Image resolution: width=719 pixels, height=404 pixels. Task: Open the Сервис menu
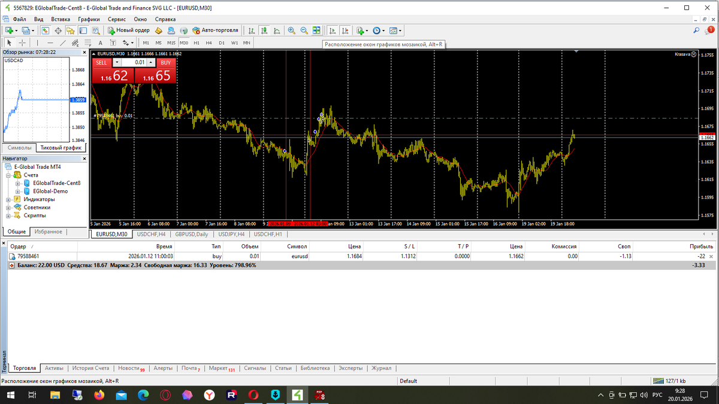[x=117, y=19]
